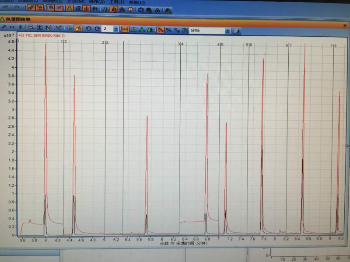Click the blue globe with grid icon

pos(141,10)
